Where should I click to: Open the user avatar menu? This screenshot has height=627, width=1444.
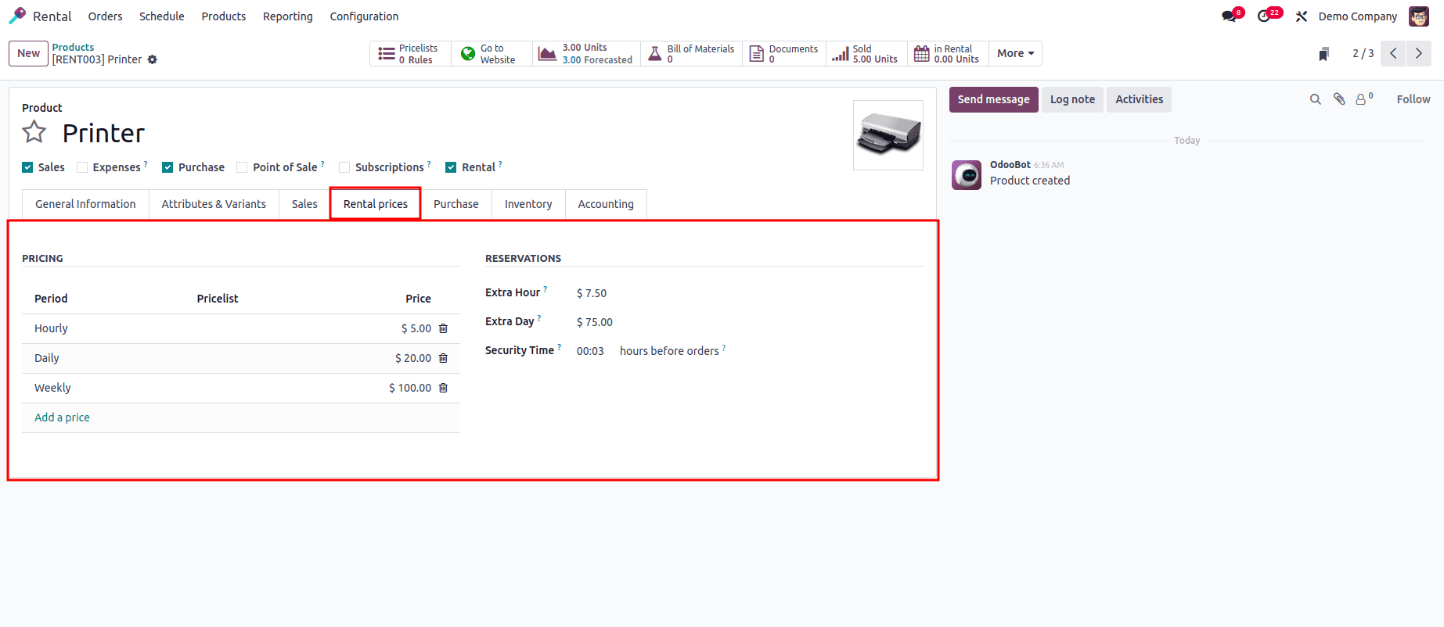1419,16
